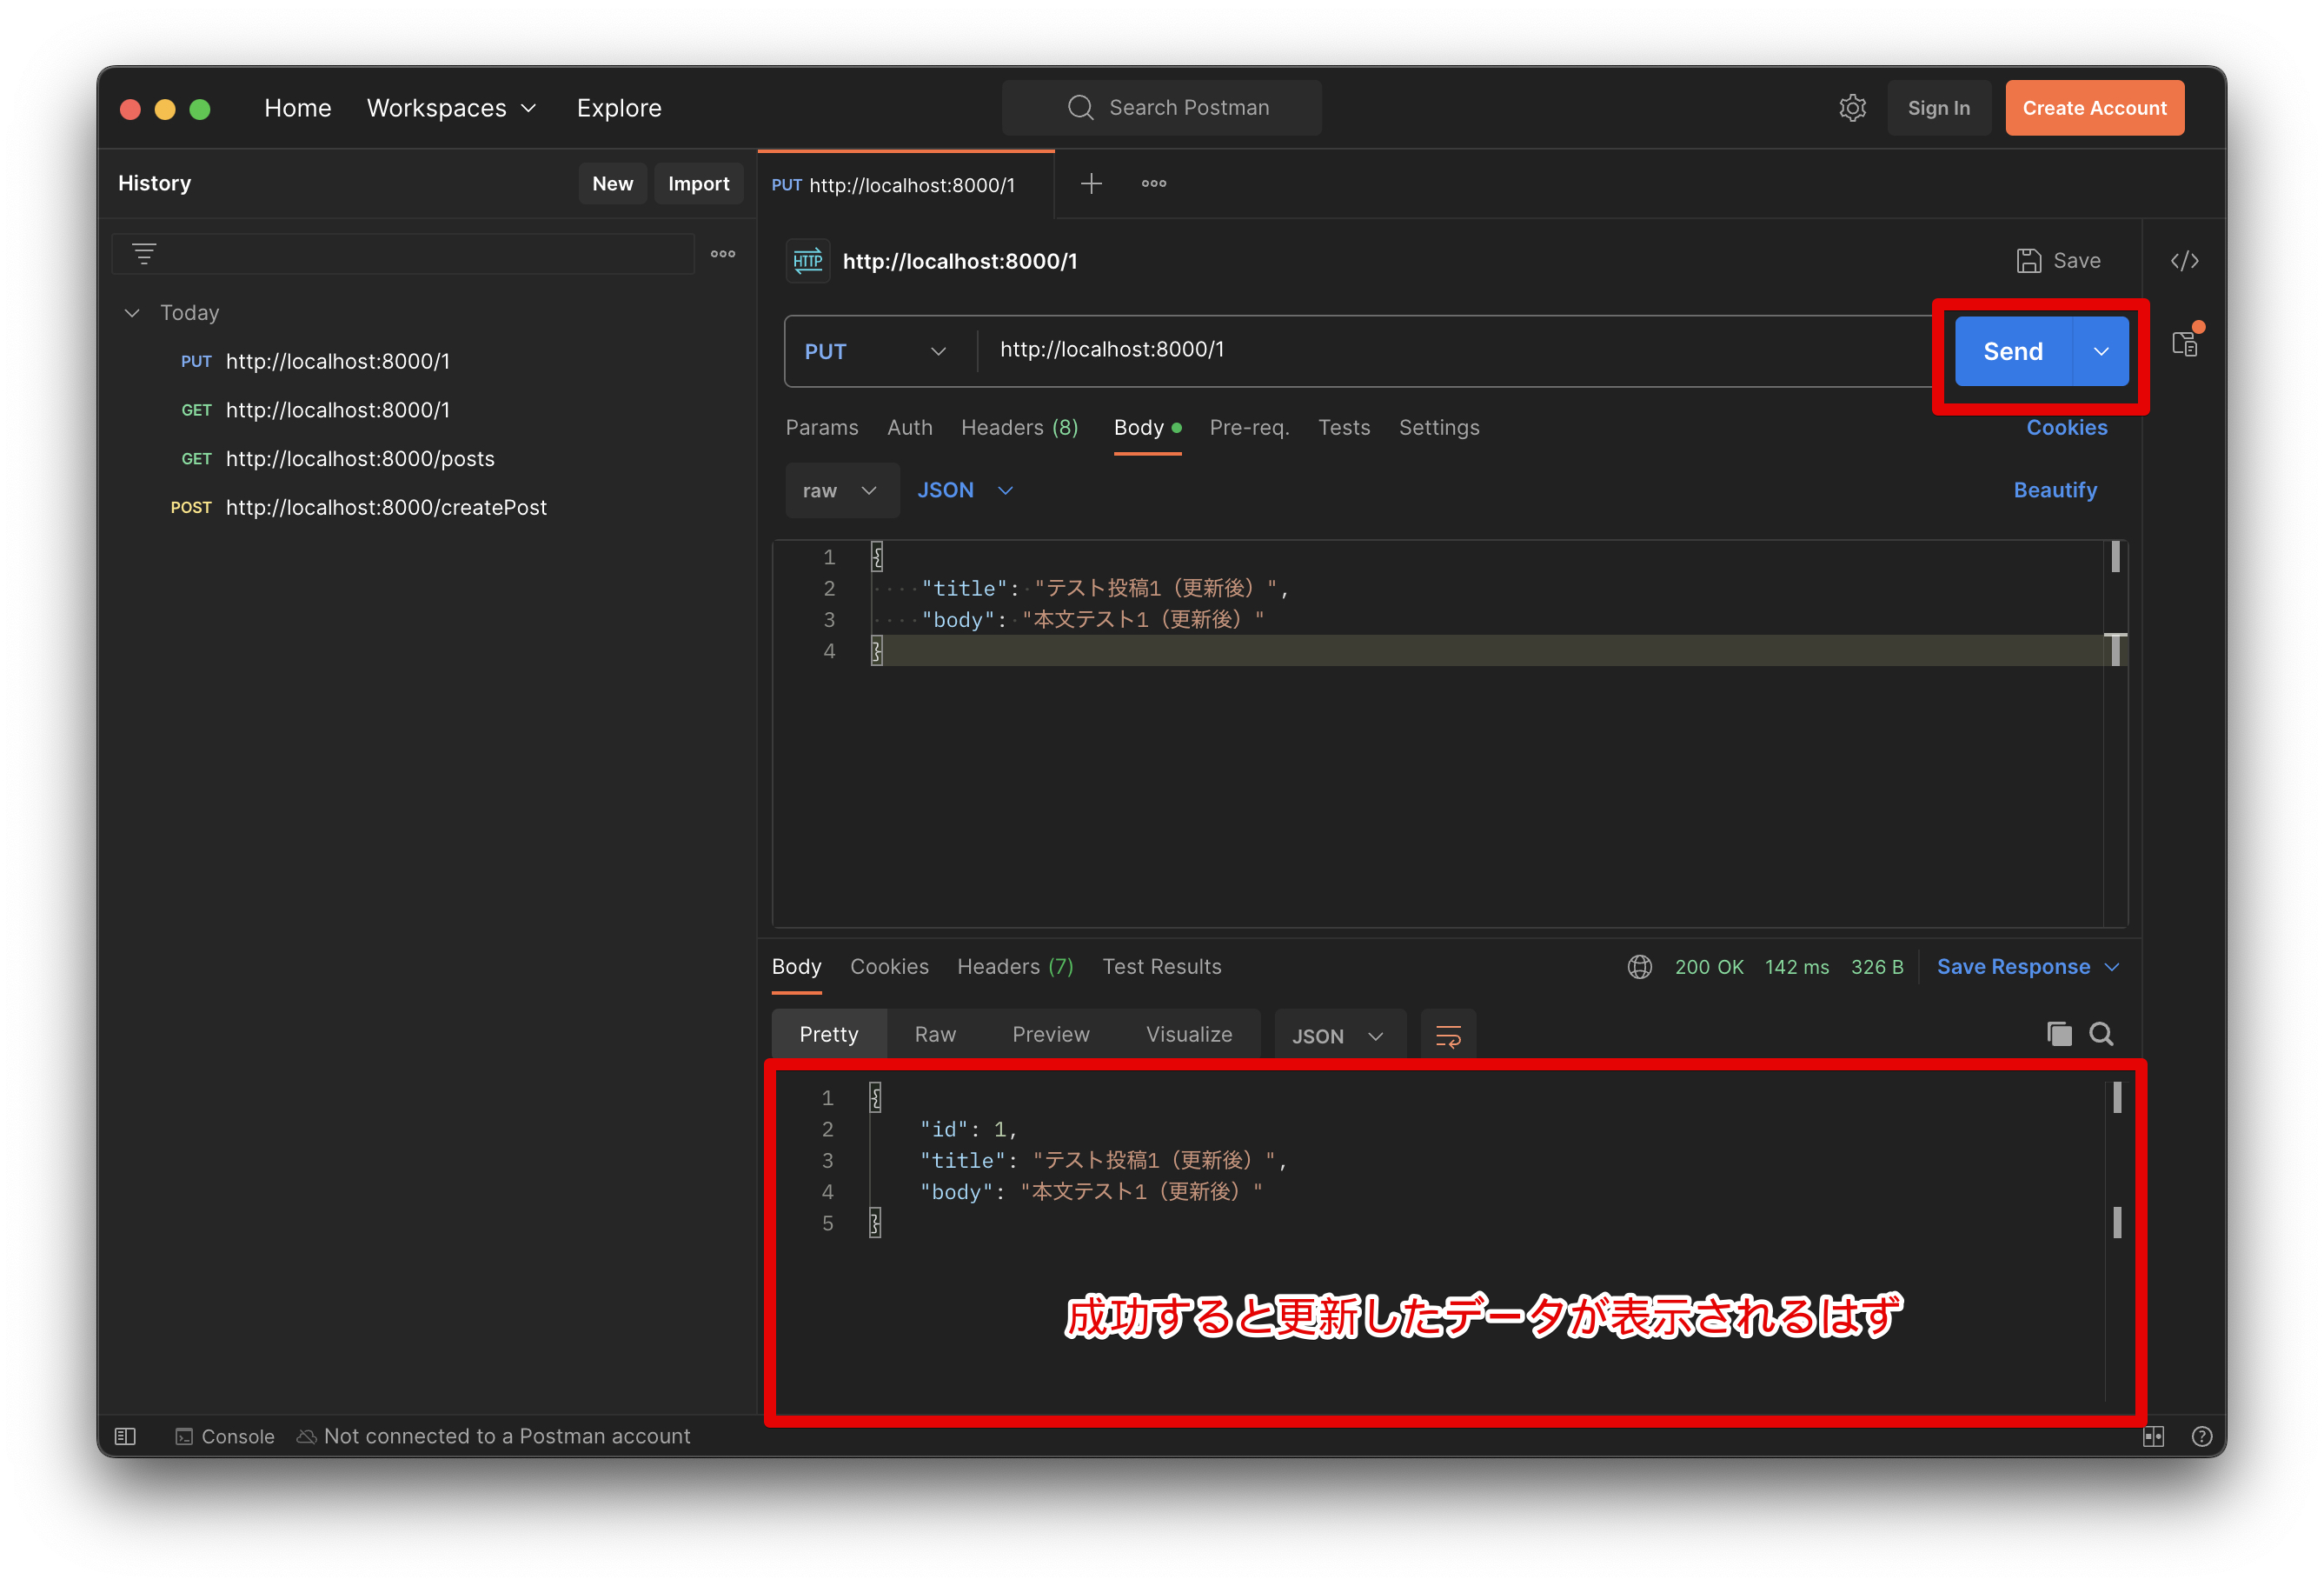Open the Workspaces dropdown menu

click(x=451, y=108)
